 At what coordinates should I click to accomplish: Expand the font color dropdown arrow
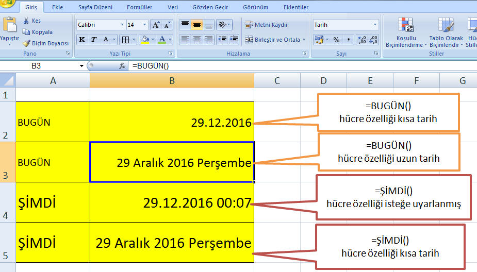[170, 40]
